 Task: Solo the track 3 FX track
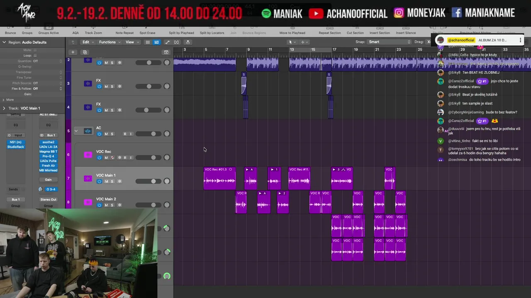click(112, 87)
